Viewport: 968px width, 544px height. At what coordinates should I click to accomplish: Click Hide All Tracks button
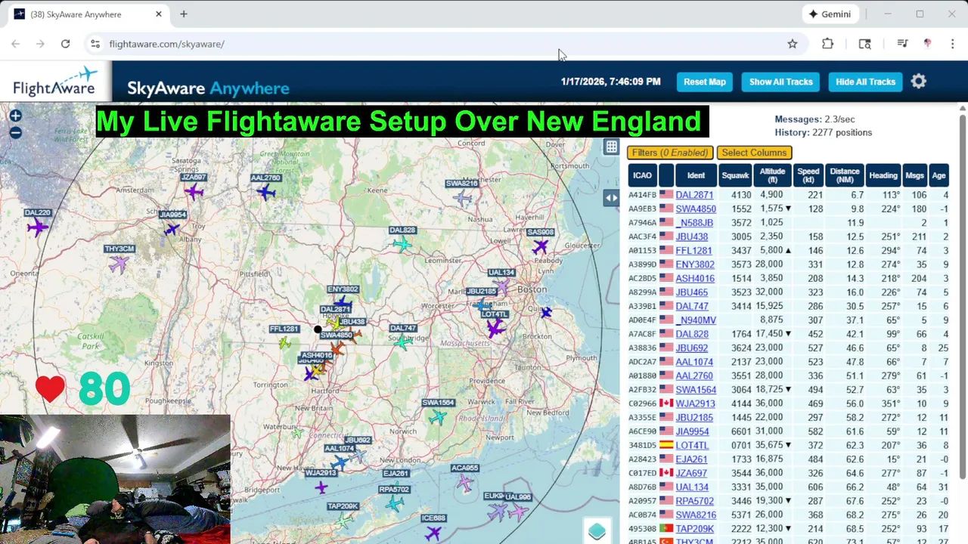pos(866,82)
